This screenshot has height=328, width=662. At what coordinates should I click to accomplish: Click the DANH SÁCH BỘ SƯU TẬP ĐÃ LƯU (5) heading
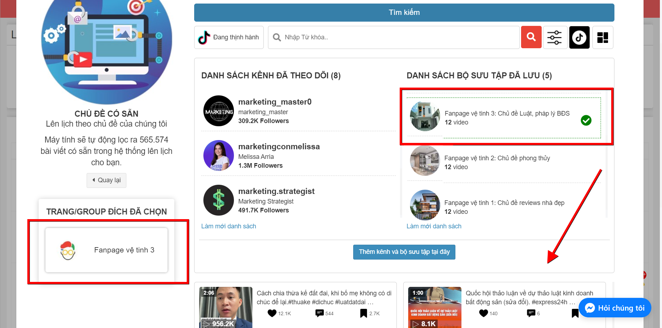tap(479, 76)
